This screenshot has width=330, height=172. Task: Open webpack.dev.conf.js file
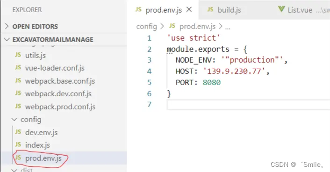[x=58, y=93]
